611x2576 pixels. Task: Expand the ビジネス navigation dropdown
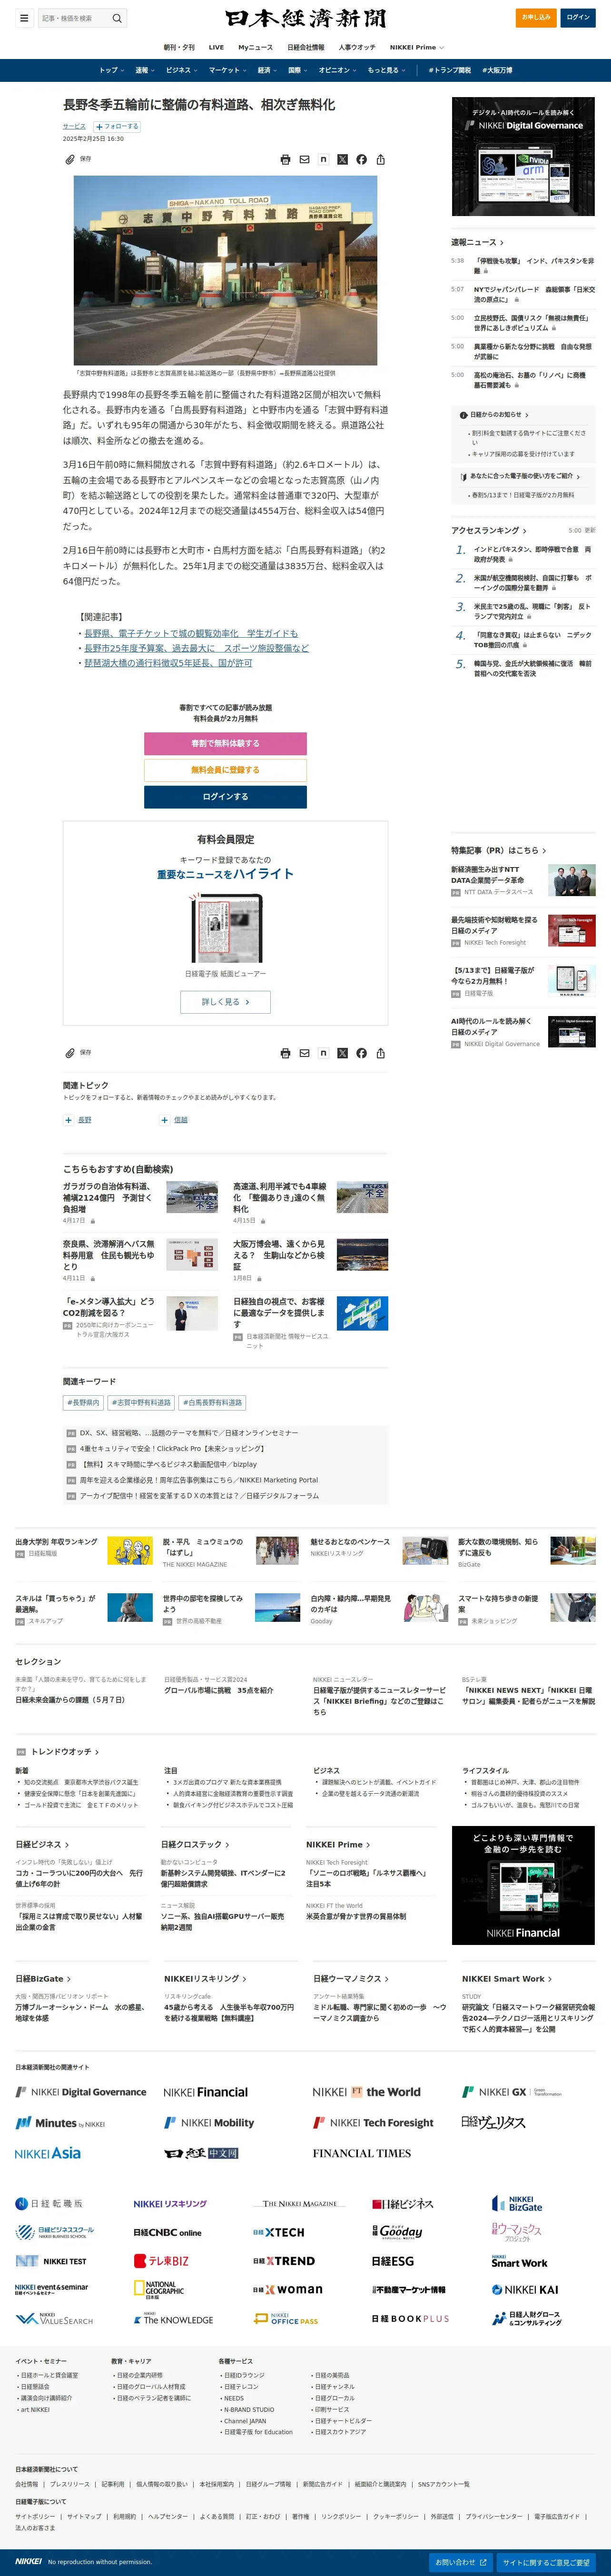tap(181, 70)
